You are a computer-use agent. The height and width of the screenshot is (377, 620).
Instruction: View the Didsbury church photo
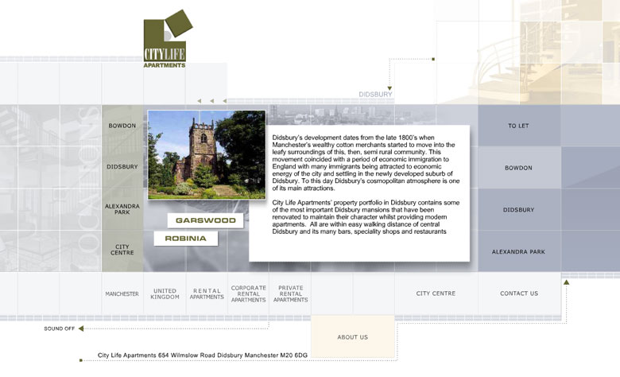tap(207, 154)
